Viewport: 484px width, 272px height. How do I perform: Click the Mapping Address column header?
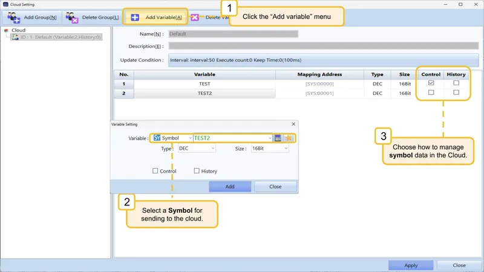click(x=319, y=74)
